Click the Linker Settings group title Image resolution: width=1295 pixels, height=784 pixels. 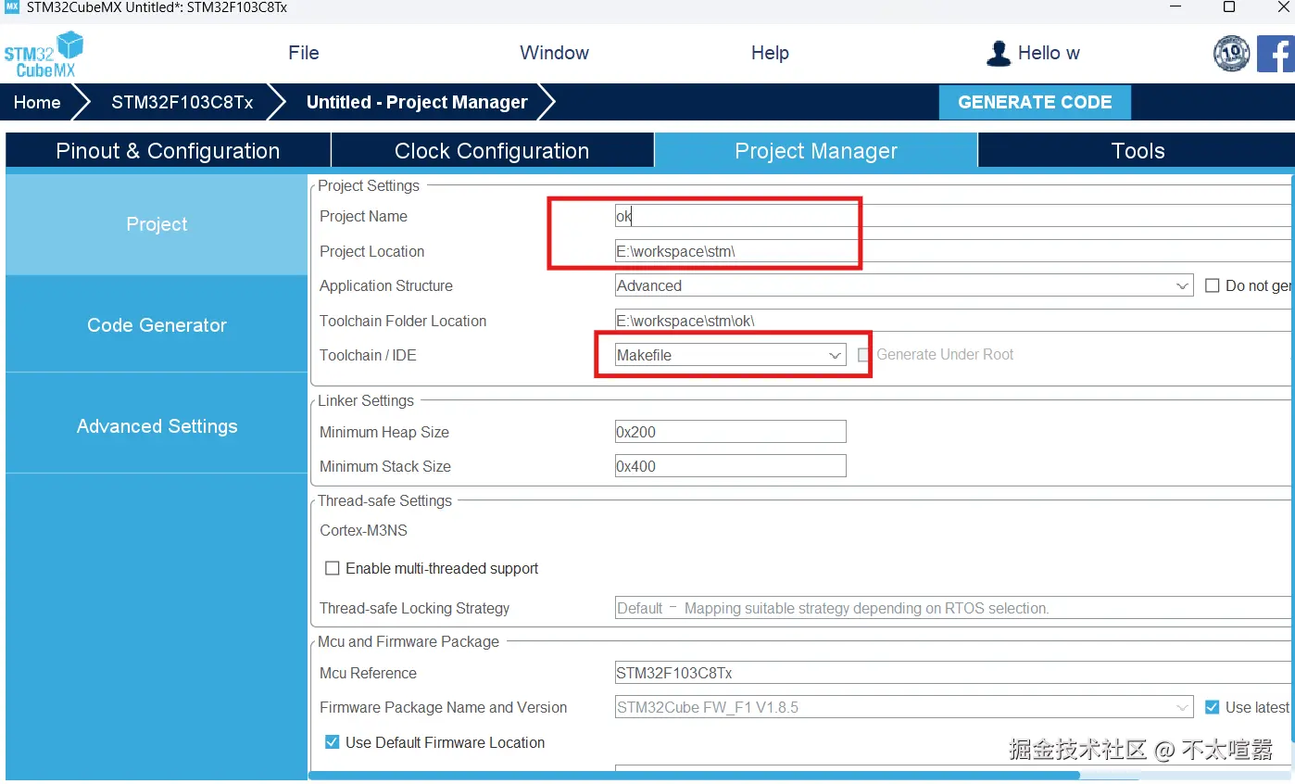coord(366,400)
